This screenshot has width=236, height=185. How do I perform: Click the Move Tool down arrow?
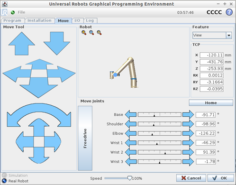[57, 44]
